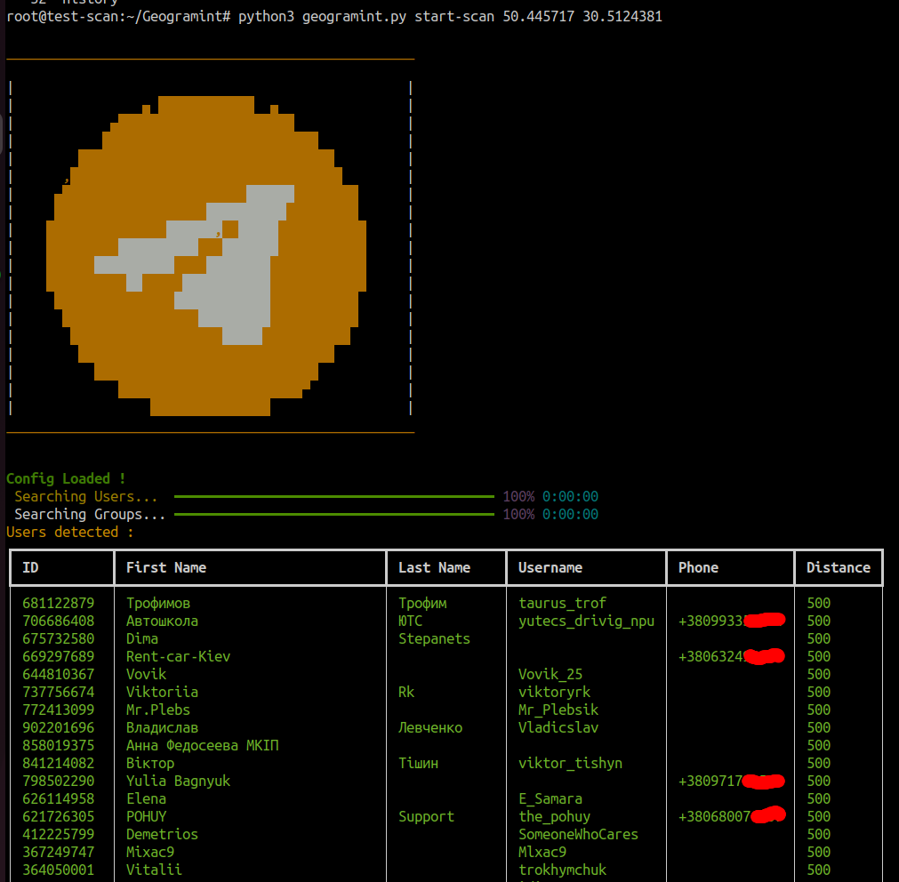This screenshot has width=899, height=882.
Task: Click username 'Vladicslav'
Action: click(x=558, y=727)
